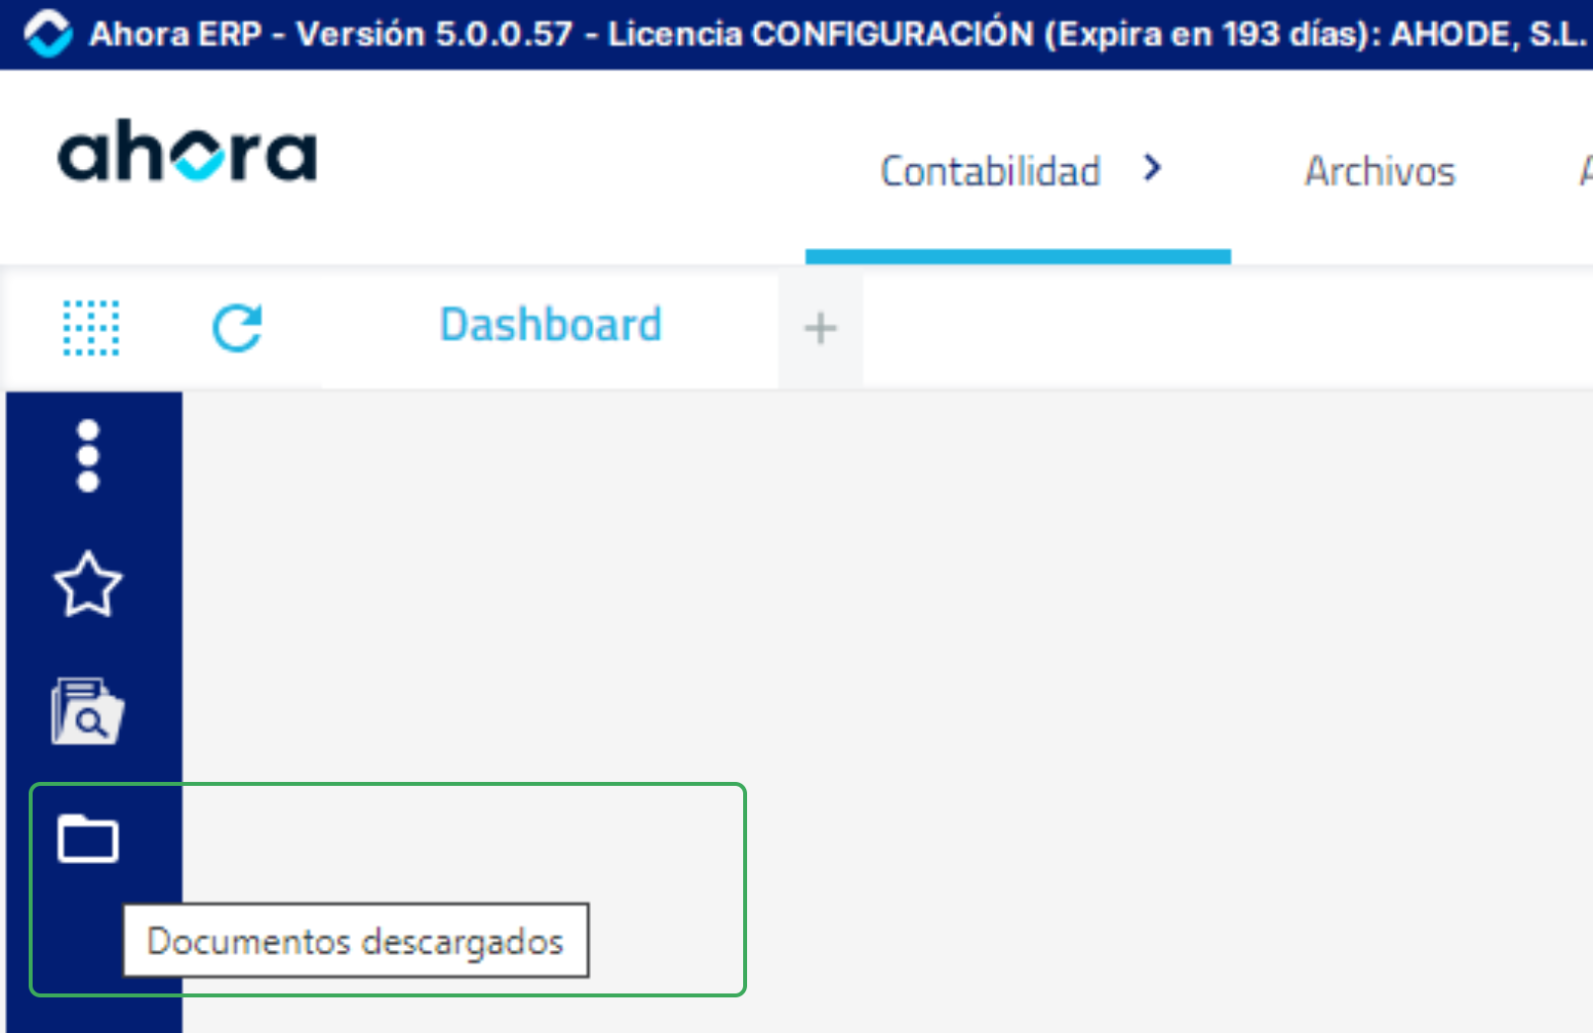Open the cut-off menu after Archivos

[1585, 171]
